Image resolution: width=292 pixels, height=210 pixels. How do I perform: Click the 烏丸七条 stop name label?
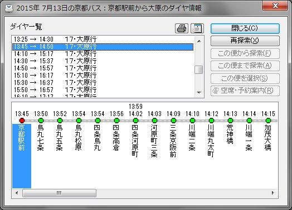pyautogui.click(x=41, y=138)
